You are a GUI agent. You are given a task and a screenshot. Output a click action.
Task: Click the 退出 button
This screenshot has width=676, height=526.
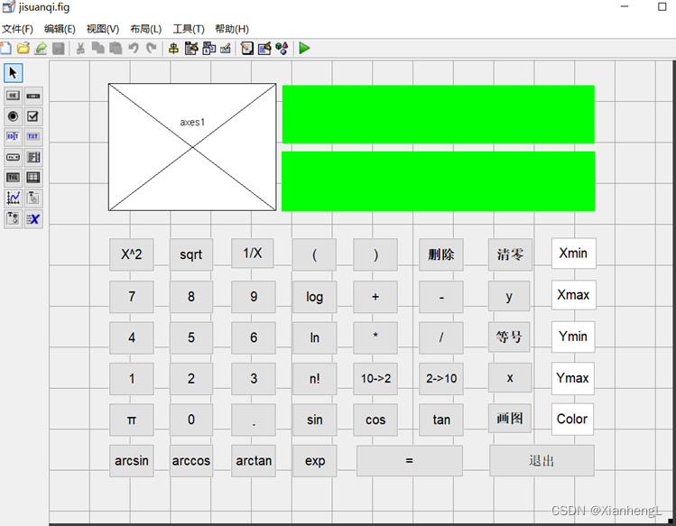542,460
